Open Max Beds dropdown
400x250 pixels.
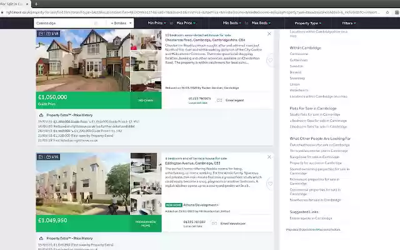261,23
